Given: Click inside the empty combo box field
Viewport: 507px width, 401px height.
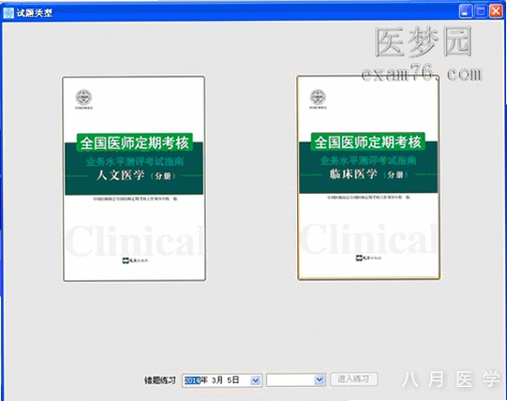Looking at the screenshot, I should 291,380.
